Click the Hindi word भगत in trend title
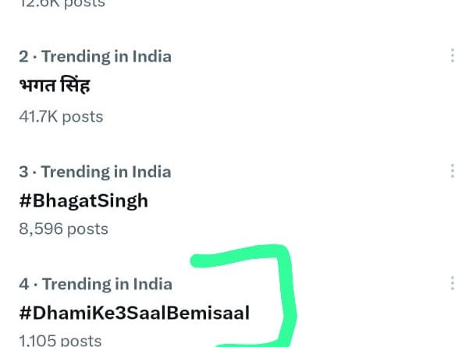Screen dimensions: 476x347 37,86
